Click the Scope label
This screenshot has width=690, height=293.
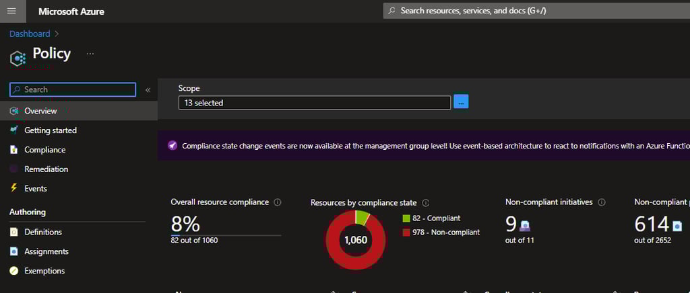tap(189, 88)
